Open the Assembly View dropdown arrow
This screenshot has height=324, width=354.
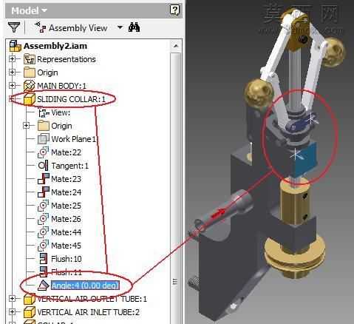[x=120, y=27]
